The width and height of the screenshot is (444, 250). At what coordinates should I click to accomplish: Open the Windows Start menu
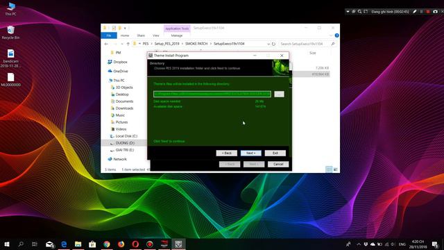[x=7, y=244]
